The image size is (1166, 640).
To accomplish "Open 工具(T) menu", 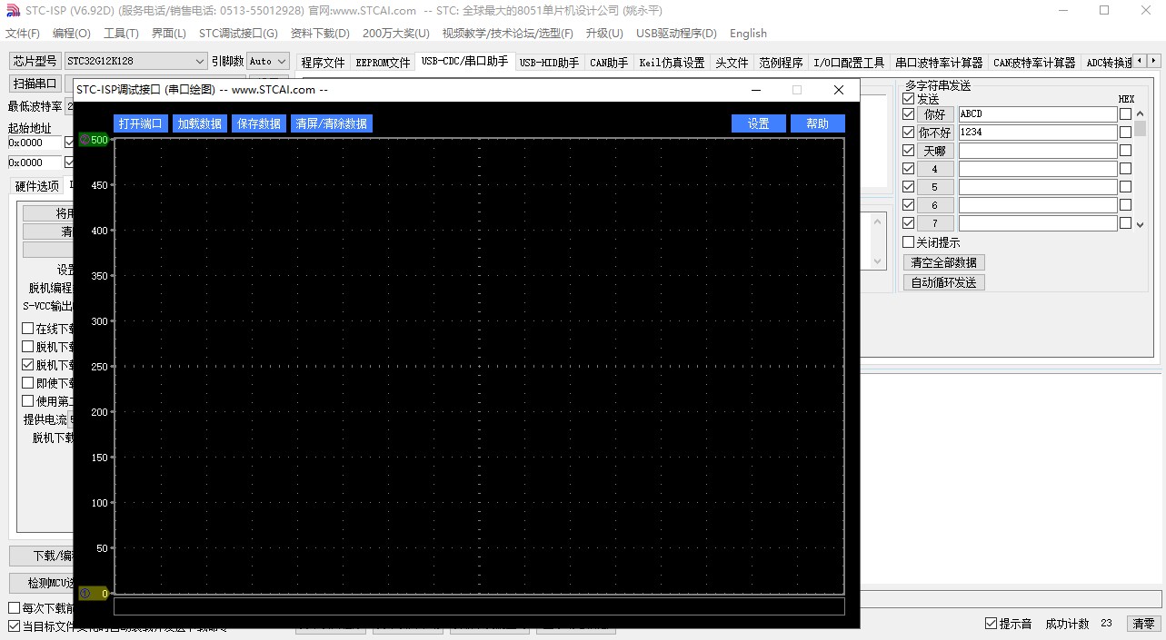I will coord(121,34).
